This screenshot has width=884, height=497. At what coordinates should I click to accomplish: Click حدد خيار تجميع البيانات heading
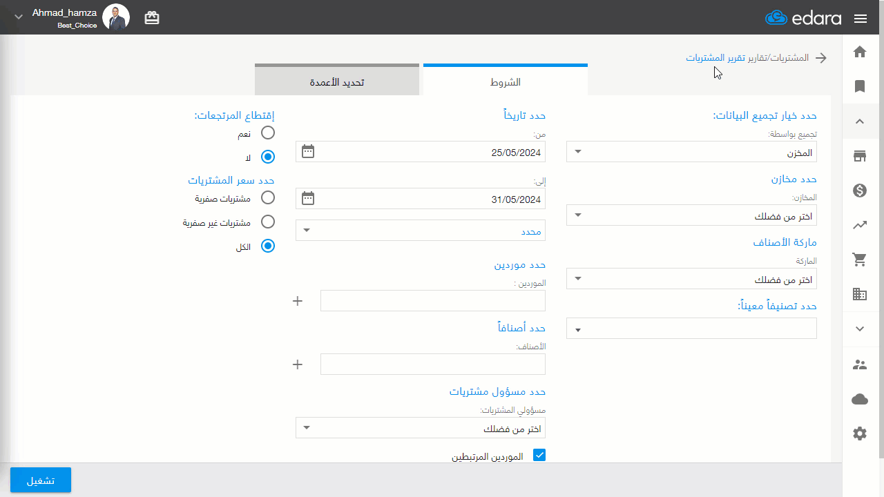[765, 115]
